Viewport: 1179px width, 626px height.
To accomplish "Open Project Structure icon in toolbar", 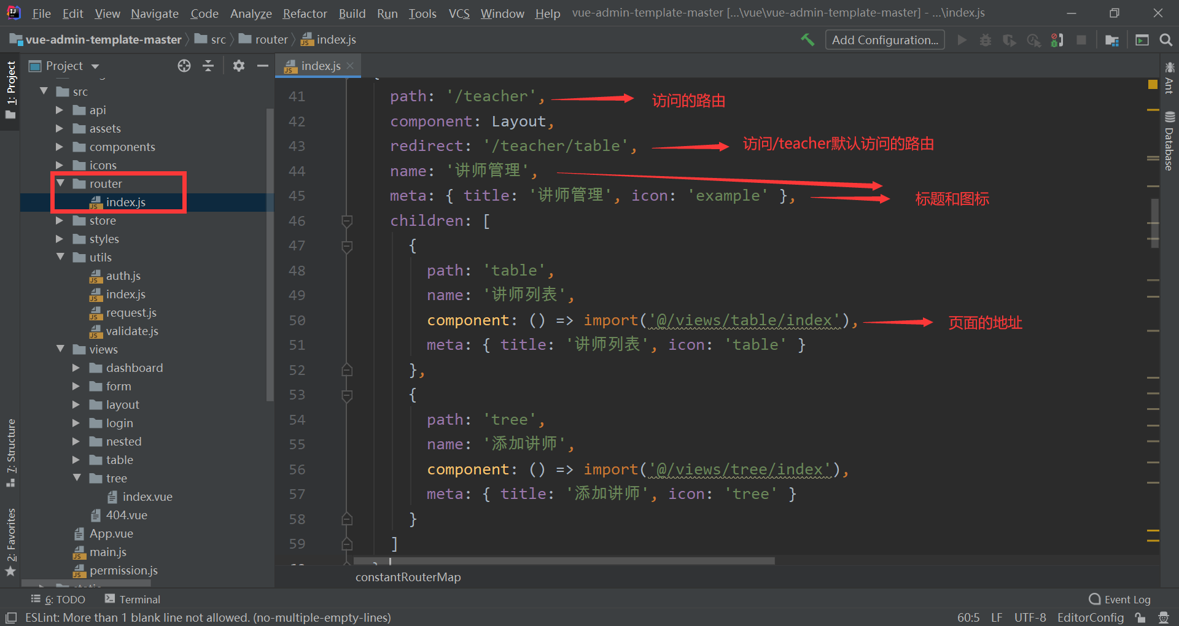I will [1112, 40].
